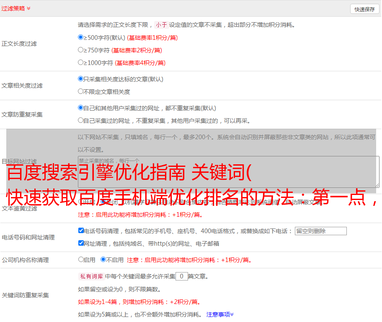
Task: Select 自己采集过的网址，不重复采集 option
Action: pyautogui.click(x=80, y=120)
